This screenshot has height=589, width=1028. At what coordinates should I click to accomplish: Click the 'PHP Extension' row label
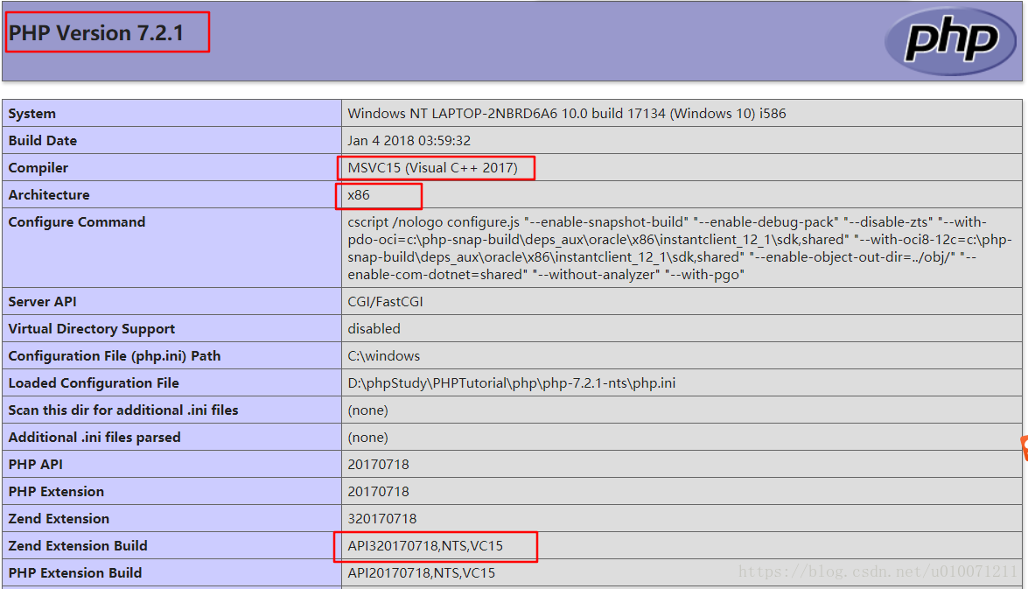(56, 491)
